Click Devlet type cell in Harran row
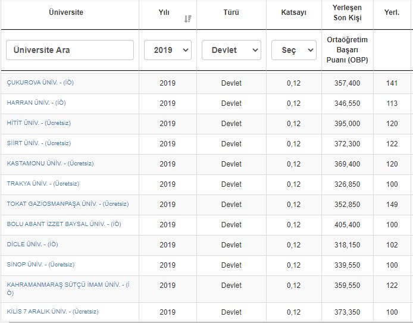Viewport: 413px width, 323px height. tap(231, 104)
